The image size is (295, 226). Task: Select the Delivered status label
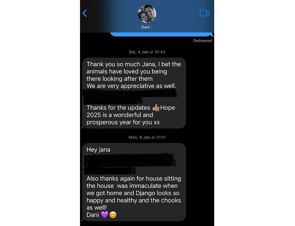pyautogui.click(x=202, y=41)
